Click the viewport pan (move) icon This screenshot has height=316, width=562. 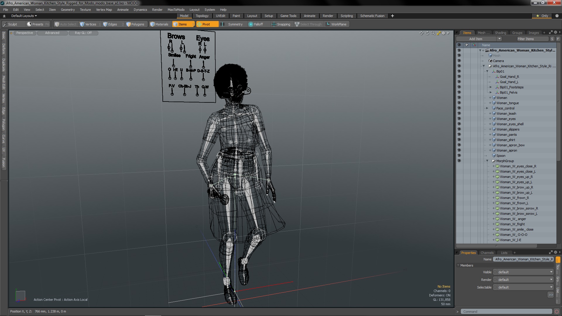tap(421, 33)
